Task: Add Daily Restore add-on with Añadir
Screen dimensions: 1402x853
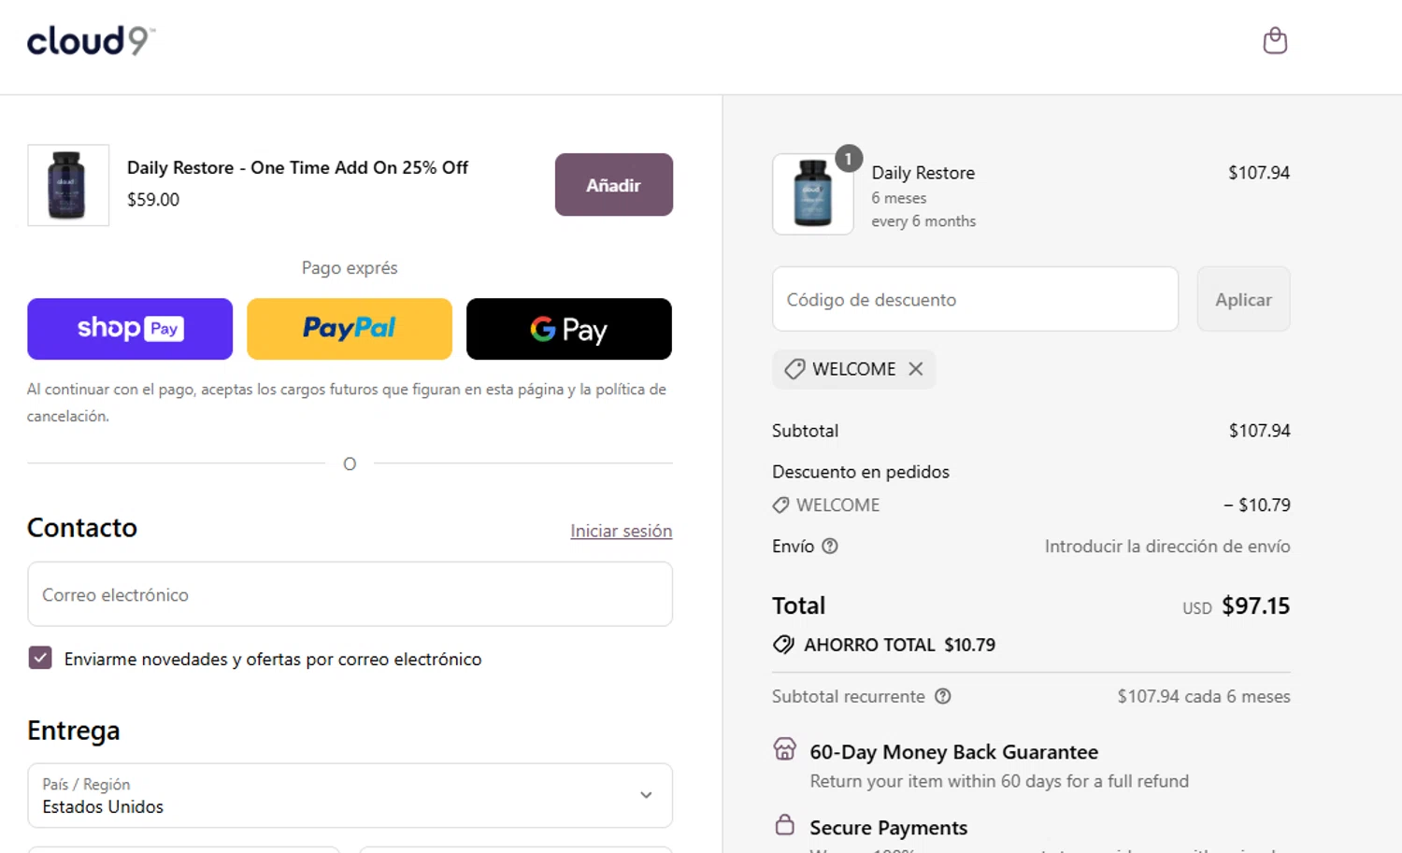Action: (x=614, y=185)
